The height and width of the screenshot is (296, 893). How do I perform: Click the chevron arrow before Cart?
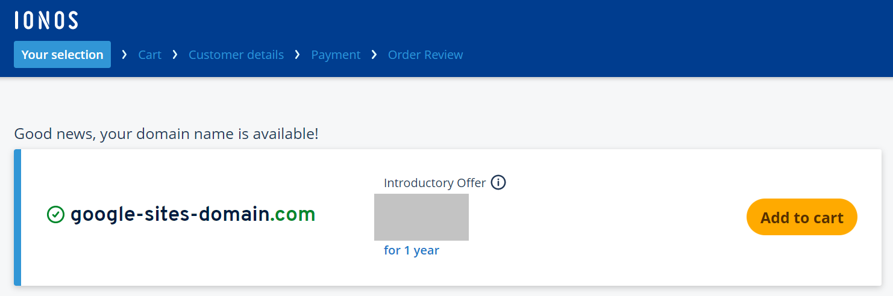pos(124,55)
